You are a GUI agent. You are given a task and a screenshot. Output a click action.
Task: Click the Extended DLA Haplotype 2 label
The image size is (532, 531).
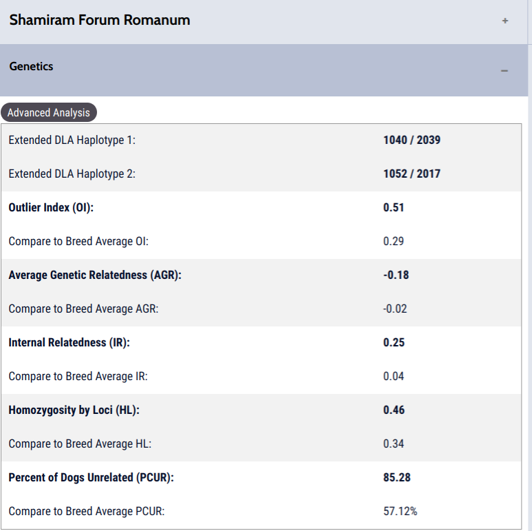pyautogui.click(x=72, y=174)
